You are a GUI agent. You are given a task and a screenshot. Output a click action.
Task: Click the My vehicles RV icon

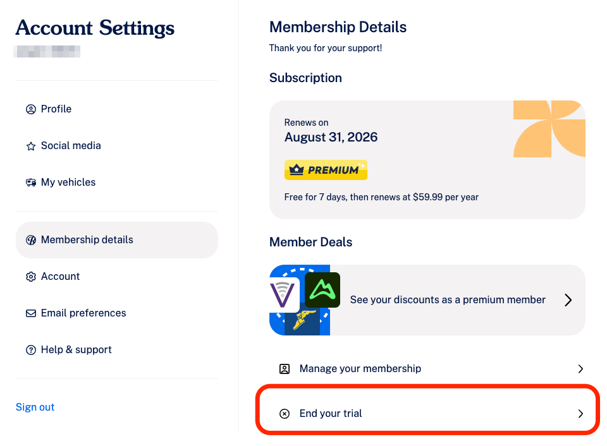31,182
